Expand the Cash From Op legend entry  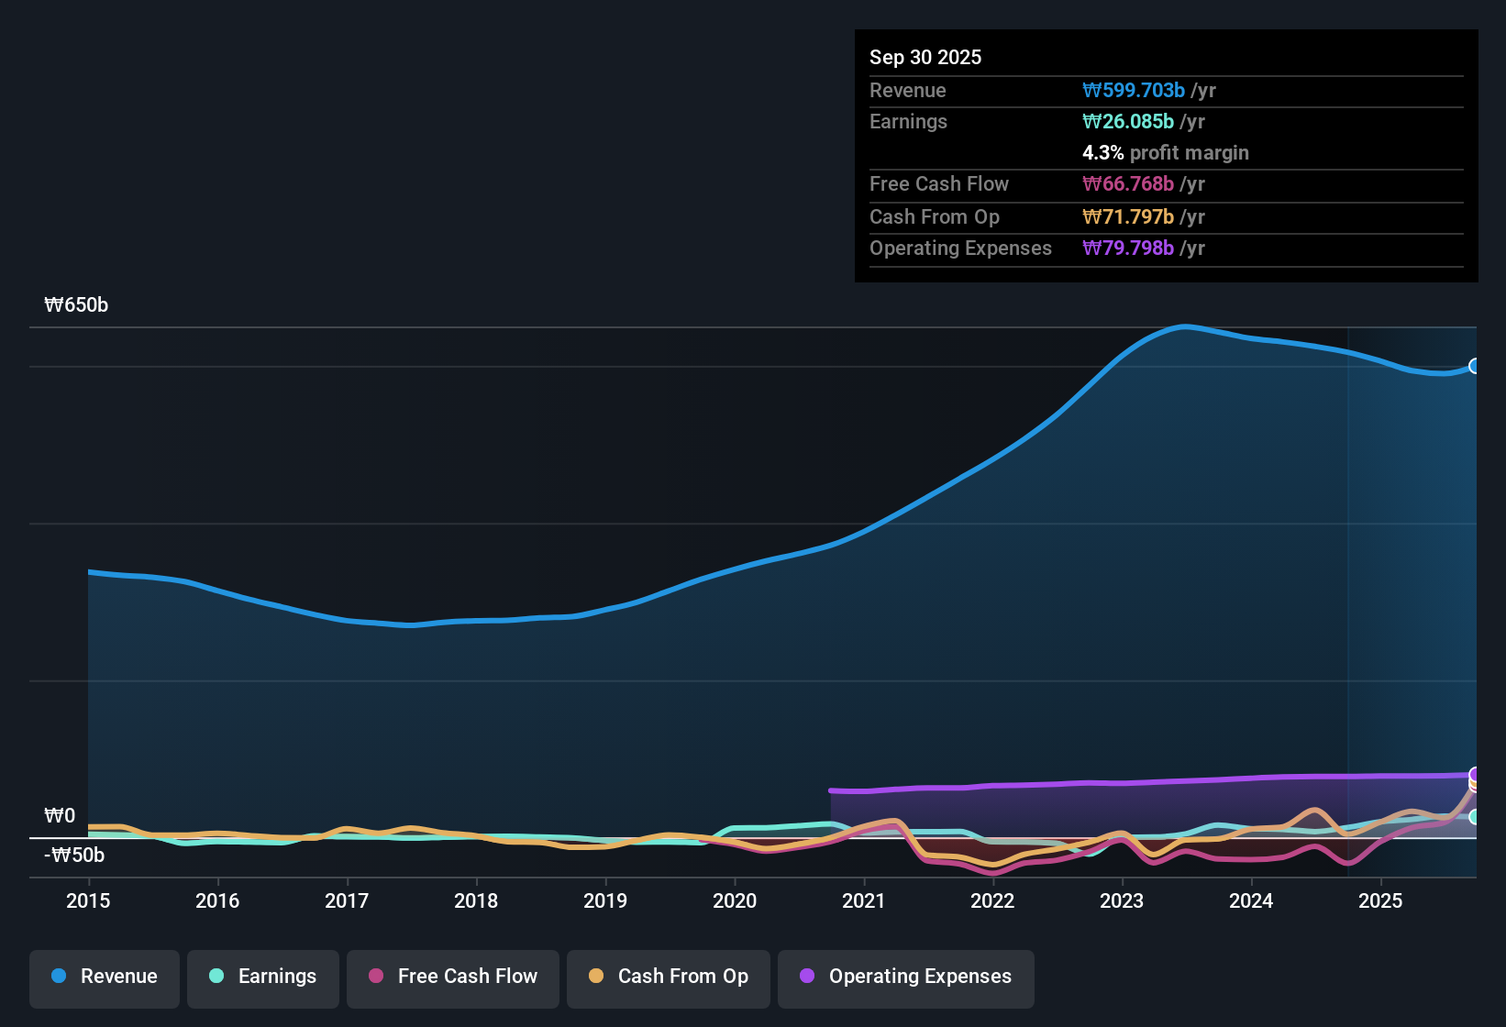click(x=668, y=977)
